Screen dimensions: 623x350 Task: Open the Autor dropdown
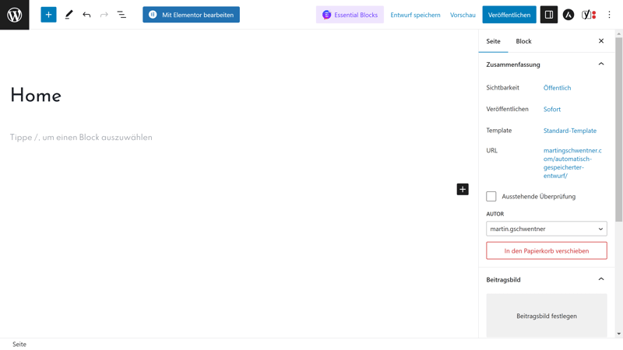click(547, 229)
